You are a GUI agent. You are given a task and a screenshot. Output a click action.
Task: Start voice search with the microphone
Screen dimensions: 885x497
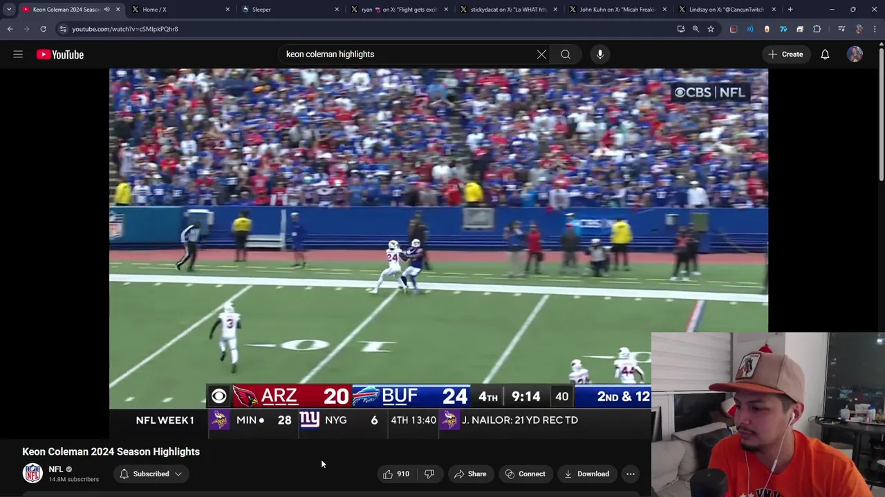pos(600,55)
